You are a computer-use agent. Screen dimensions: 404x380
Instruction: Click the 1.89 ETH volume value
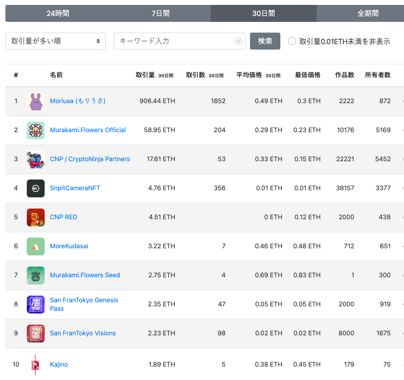162,364
